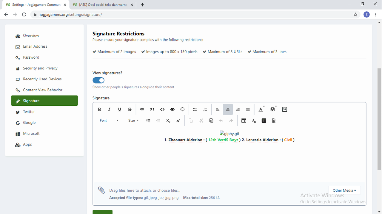Align text left
The height and width of the screenshot is (214, 382).
(218, 110)
